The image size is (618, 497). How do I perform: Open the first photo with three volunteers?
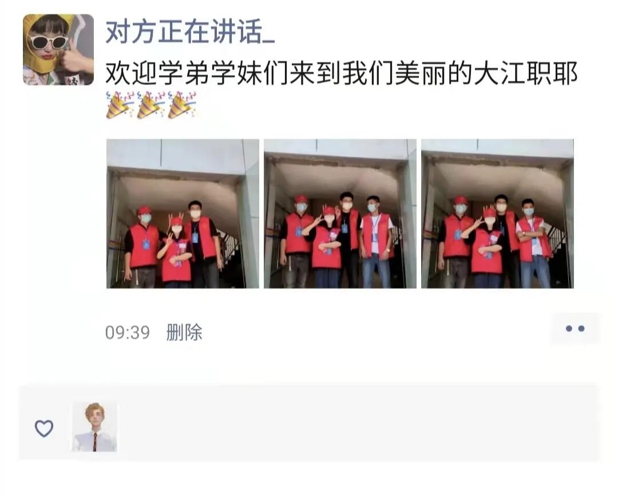click(183, 214)
